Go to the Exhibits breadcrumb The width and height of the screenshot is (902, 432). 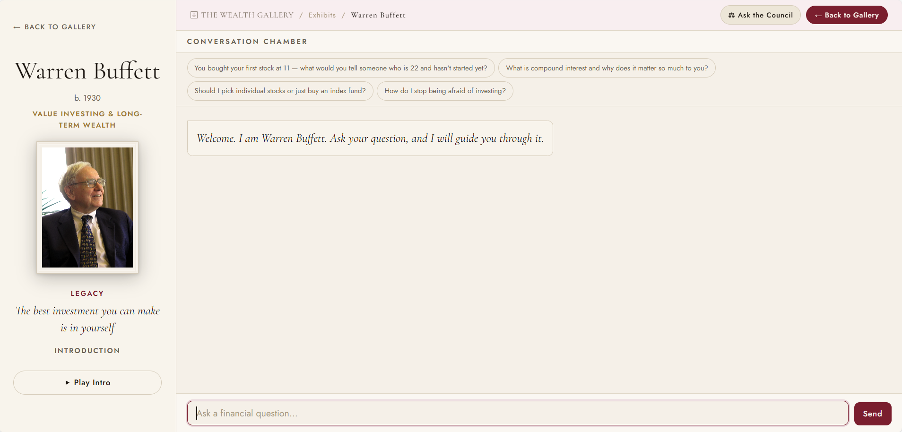pos(322,15)
